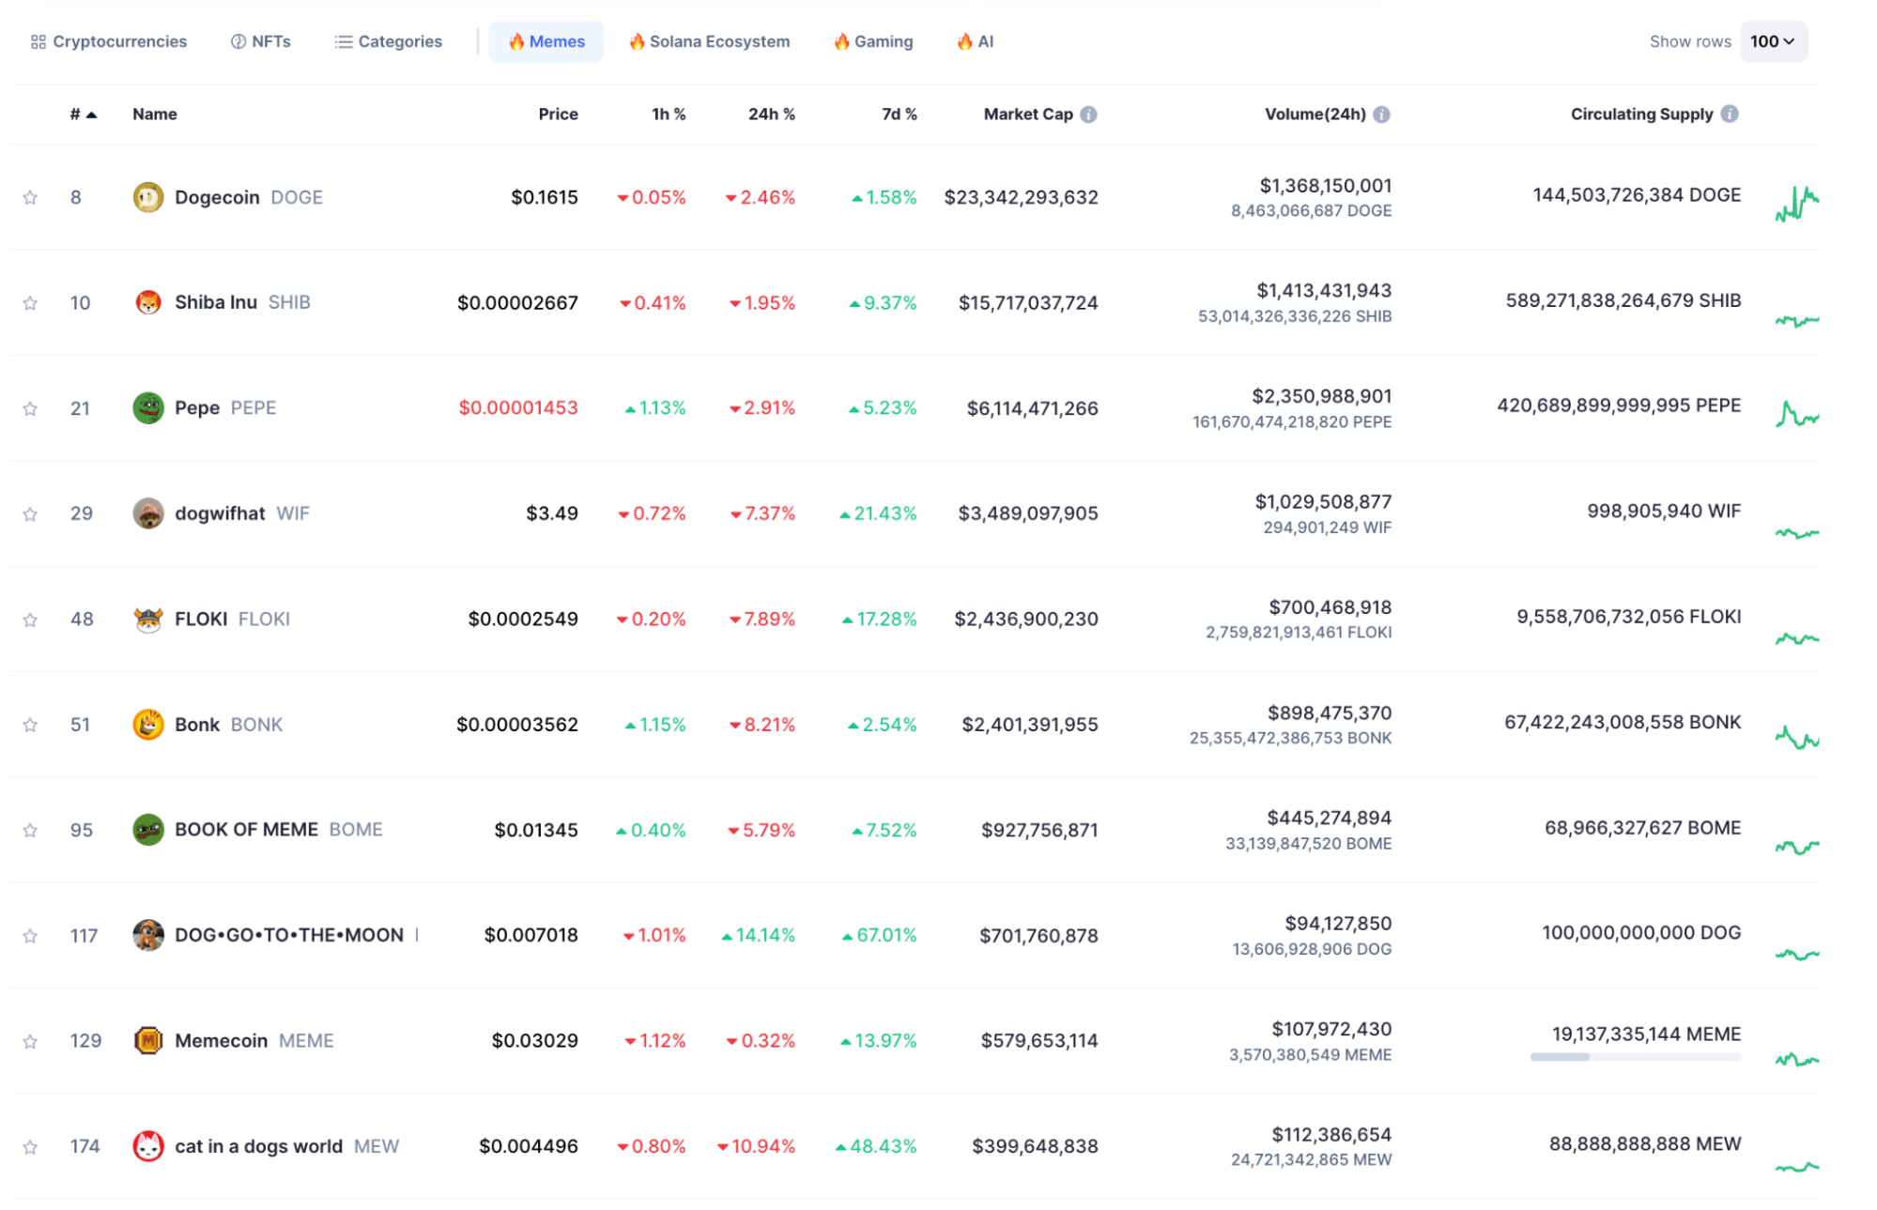Click the Market Cap info icon
1877x1210 pixels.
(x=1088, y=115)
